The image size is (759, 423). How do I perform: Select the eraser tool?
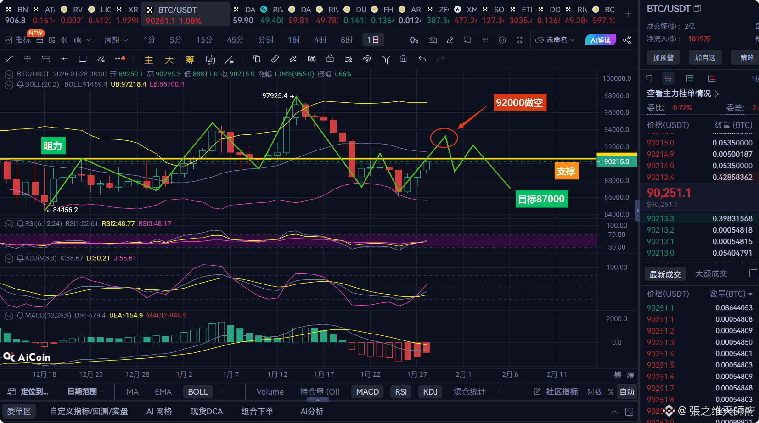pyautogui.click(x=293, y=59)
